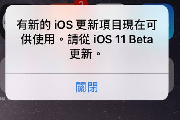
Task: Tap the blue 關閉 button
Action: [87, 87]
